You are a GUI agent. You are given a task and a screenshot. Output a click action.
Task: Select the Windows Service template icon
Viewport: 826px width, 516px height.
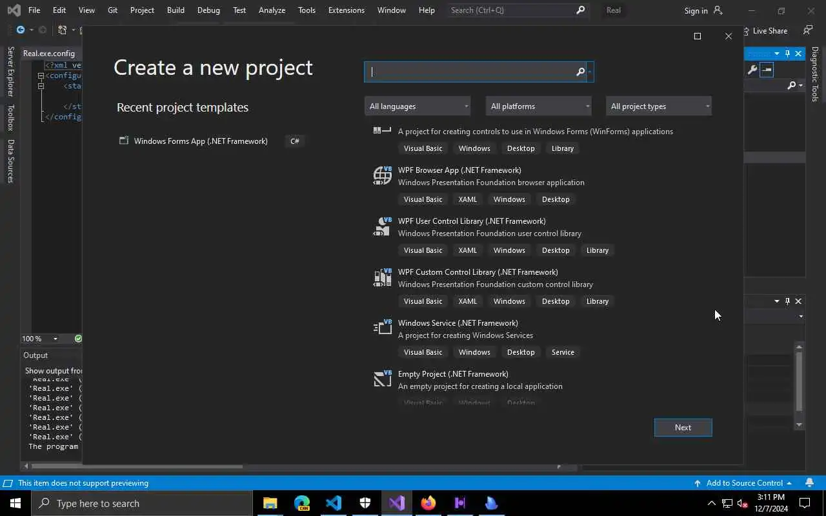pos(383,328)
